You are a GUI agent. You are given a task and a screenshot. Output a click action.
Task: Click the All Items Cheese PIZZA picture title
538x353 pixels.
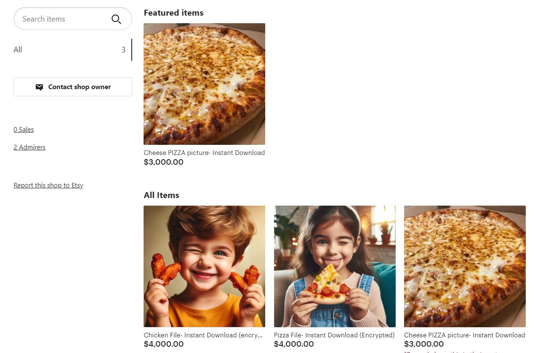pos(464,335)
